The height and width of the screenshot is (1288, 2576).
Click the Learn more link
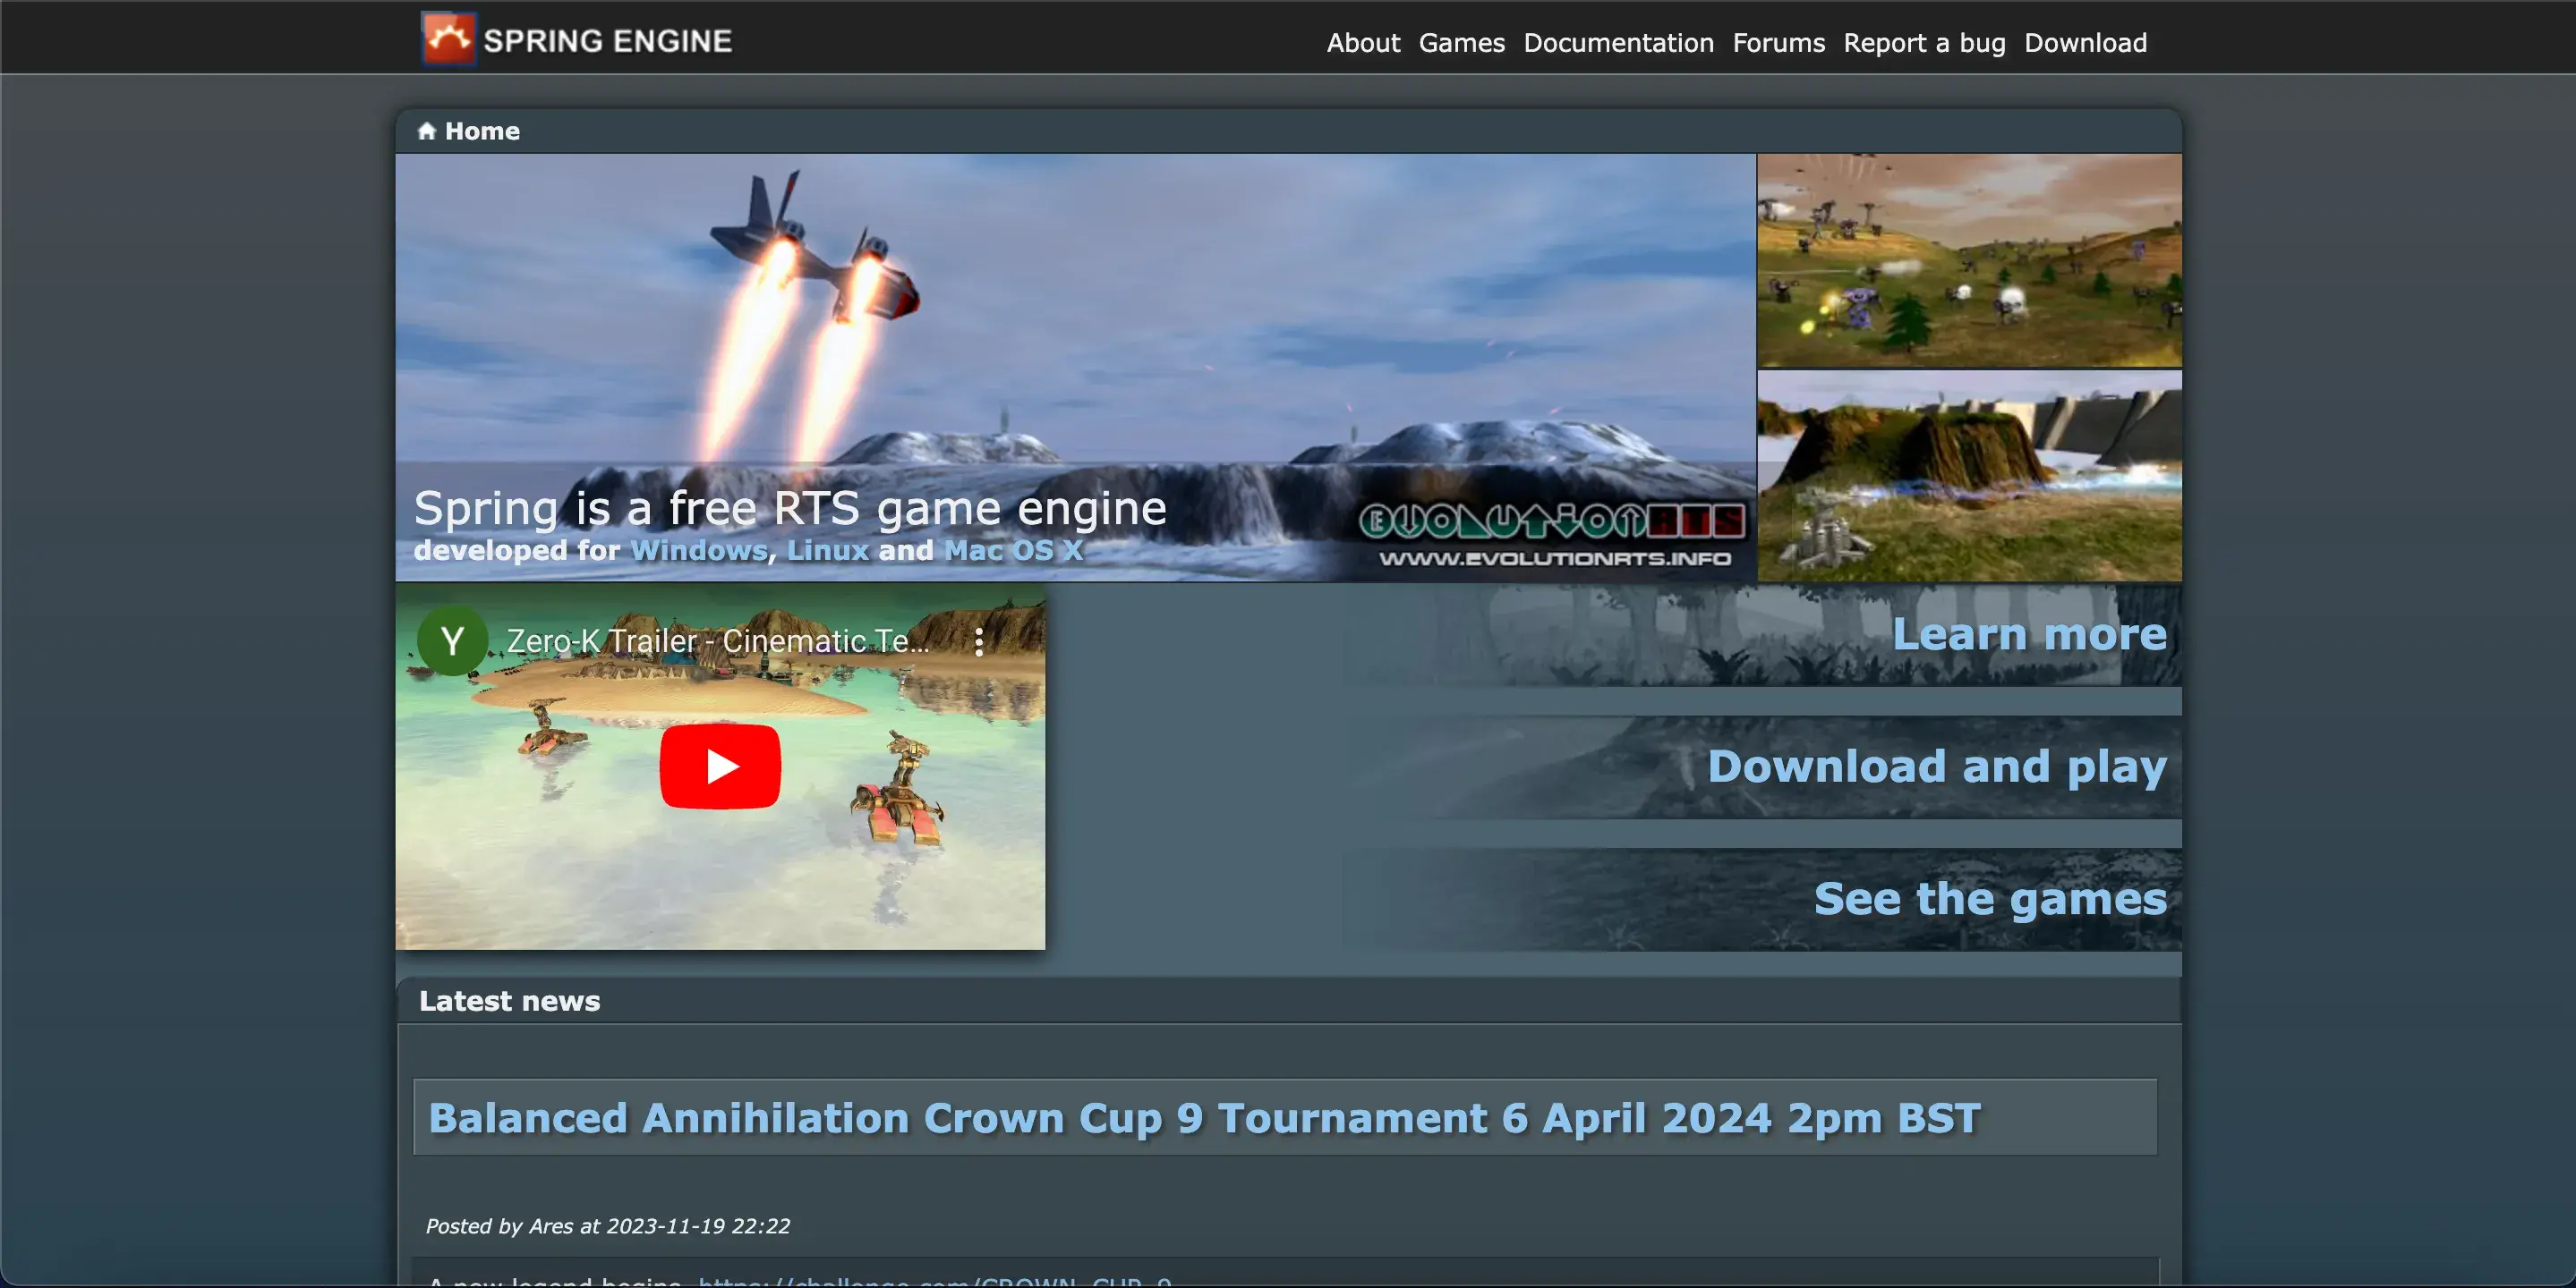(x=2029, y=633)
